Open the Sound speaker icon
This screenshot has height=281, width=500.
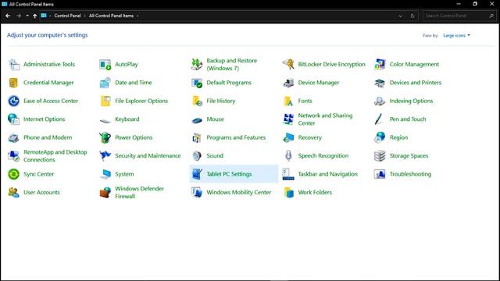pos(197,156)
